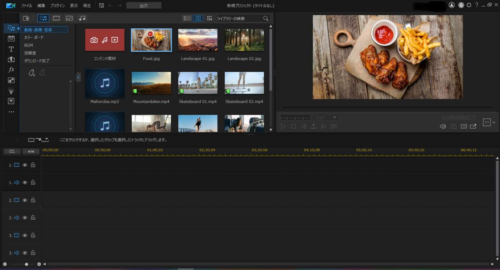Open the コンテンツ素材 content tile
The height and width of the screenshot is (270, 500).
click(x=105, y=40)
